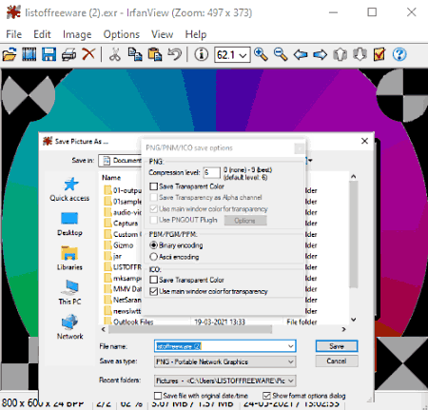Undo last action with Undo arrow icon
The image size is (428, 410).
click(x=174, y=54)
